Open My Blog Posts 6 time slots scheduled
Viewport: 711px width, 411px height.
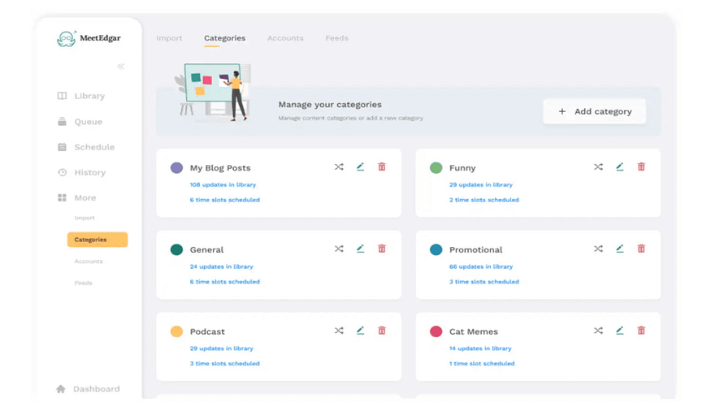pyautogui.click(x=224, y=200)
